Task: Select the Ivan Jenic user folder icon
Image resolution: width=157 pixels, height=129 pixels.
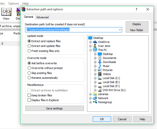Action: pos(95,46)
